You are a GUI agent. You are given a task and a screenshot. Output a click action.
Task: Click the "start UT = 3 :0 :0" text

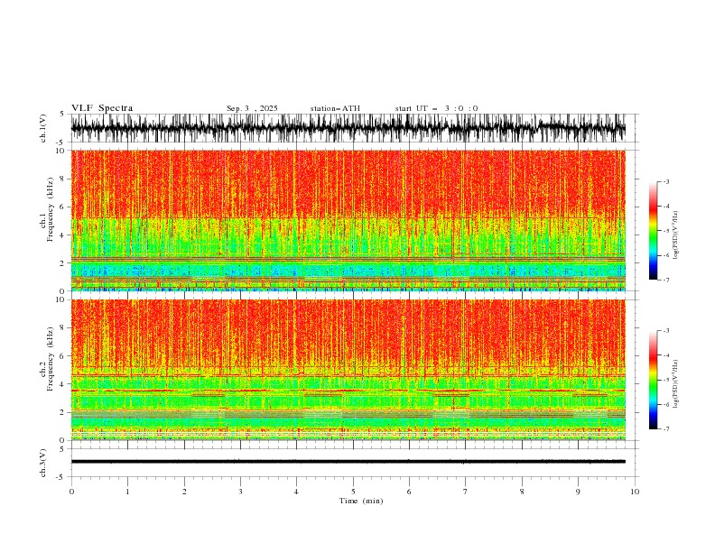(x=436, y=108)
